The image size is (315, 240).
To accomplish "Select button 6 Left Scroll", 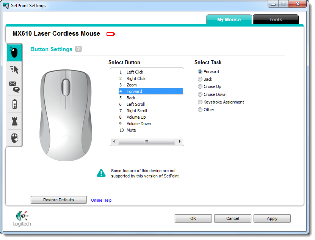I will tap(151, 104).
